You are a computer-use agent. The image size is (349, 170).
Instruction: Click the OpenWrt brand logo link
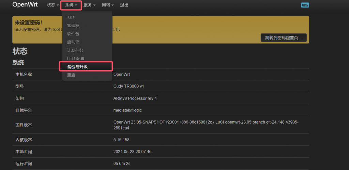25,5
